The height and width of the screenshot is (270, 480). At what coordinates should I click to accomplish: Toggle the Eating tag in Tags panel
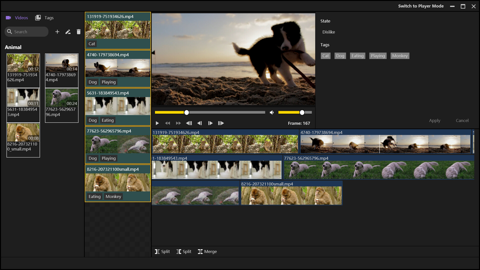coord(357,56)
